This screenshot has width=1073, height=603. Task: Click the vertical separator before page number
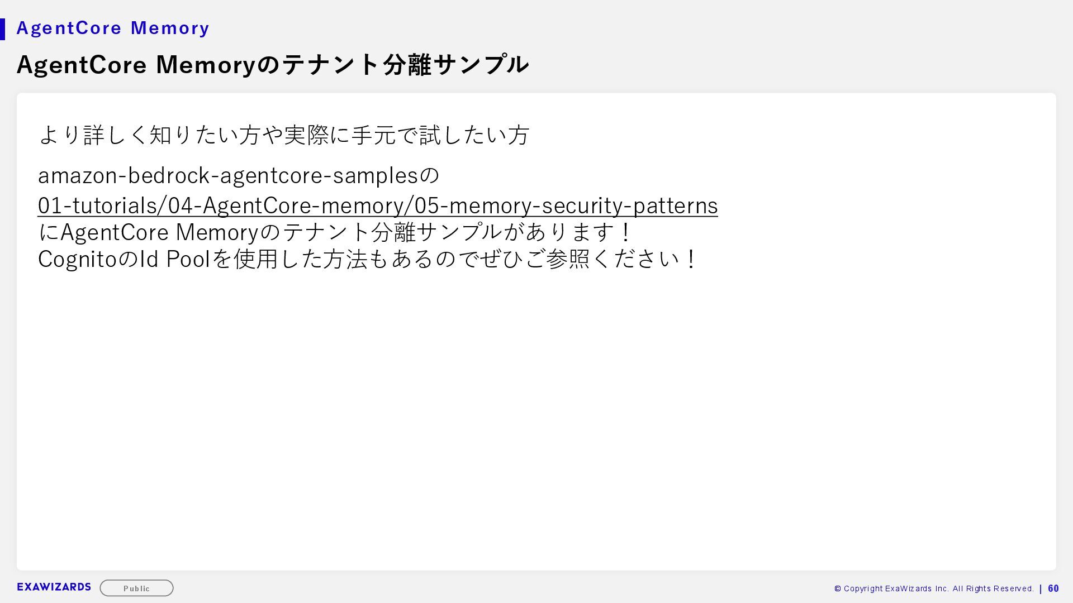pyautogui.click(x=1041, y=588)
